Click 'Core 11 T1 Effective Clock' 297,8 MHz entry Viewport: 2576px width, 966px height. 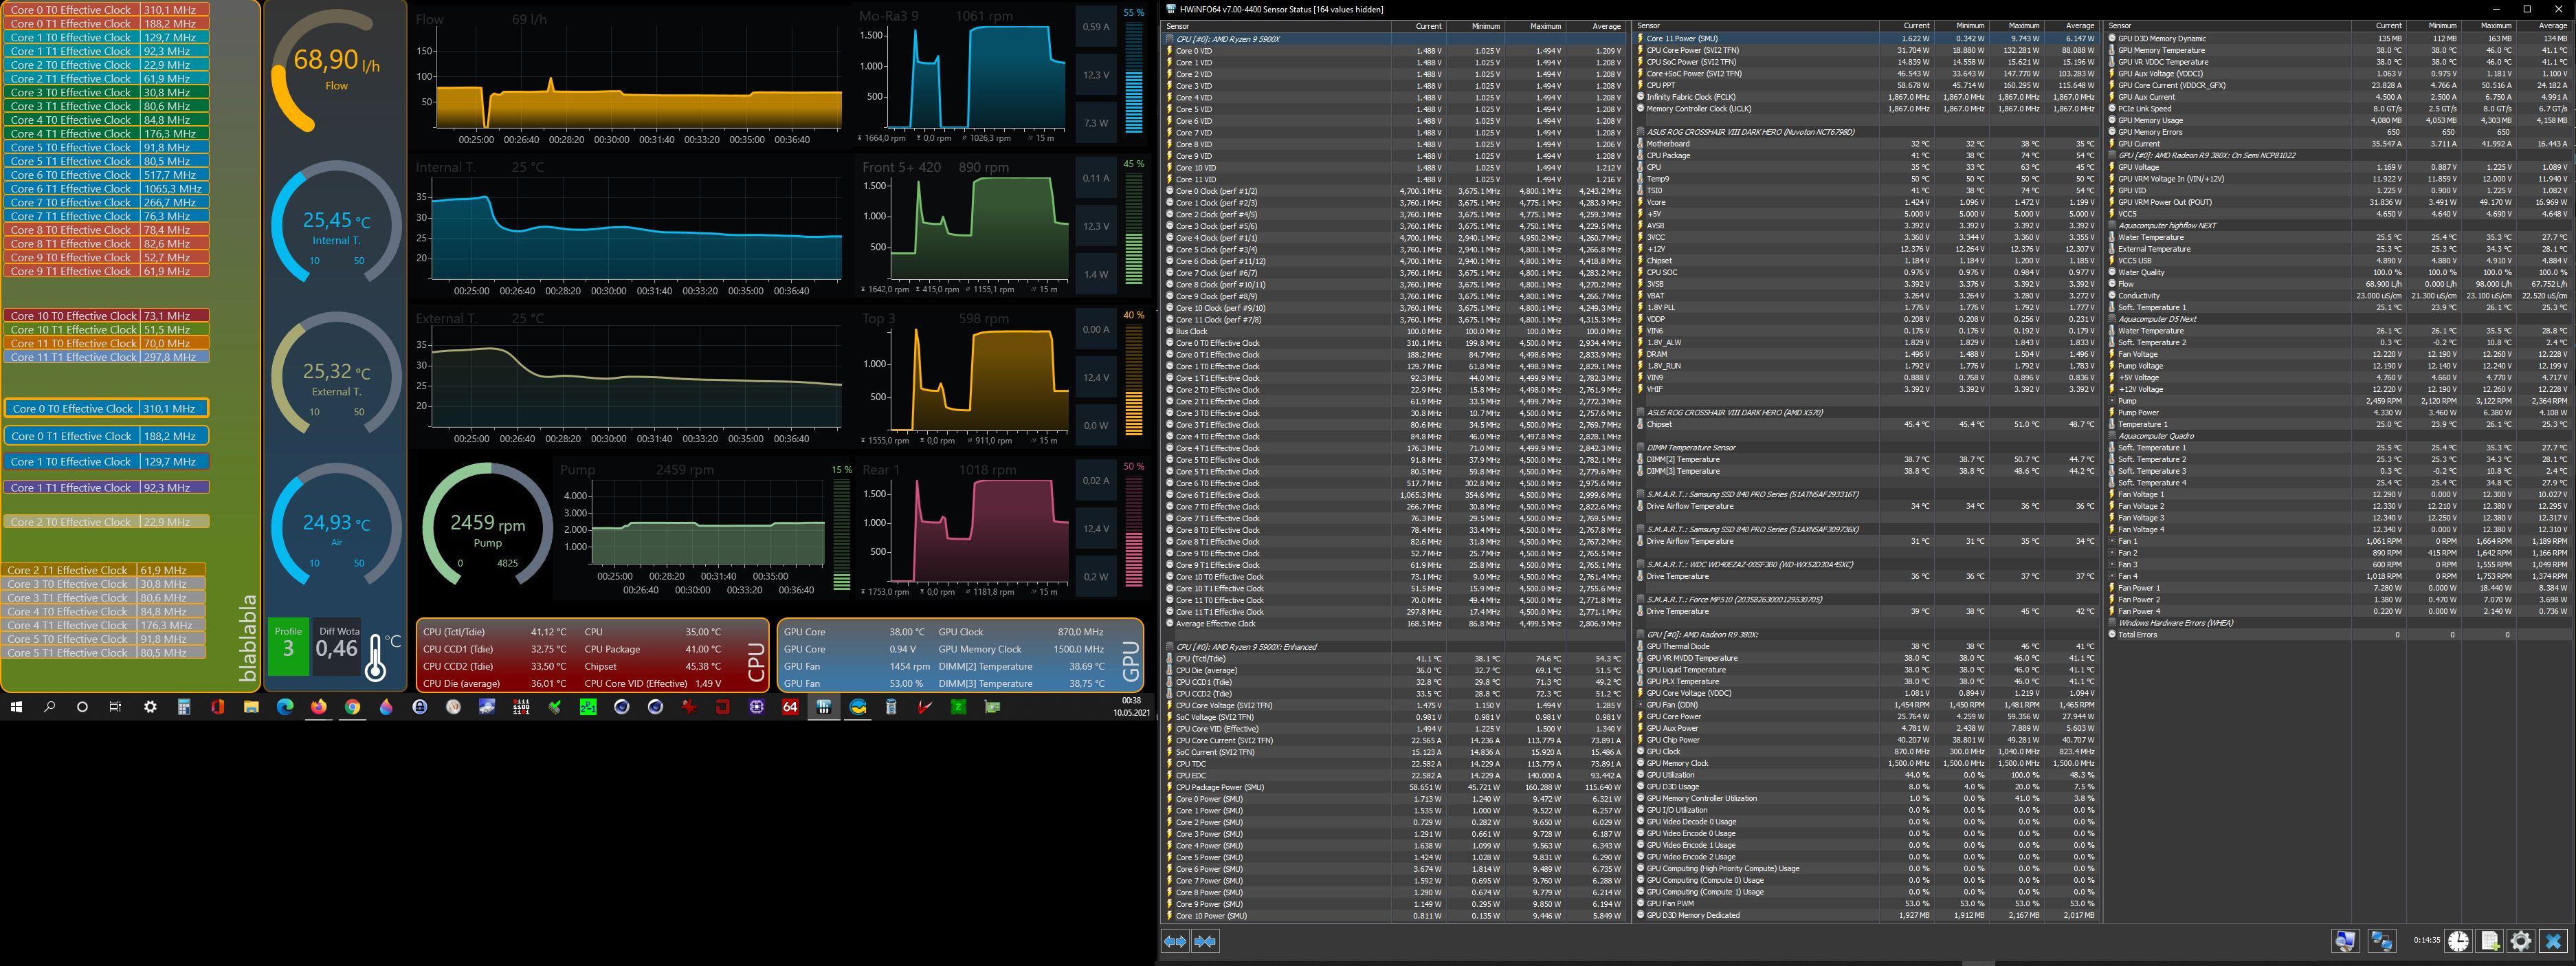106,357
